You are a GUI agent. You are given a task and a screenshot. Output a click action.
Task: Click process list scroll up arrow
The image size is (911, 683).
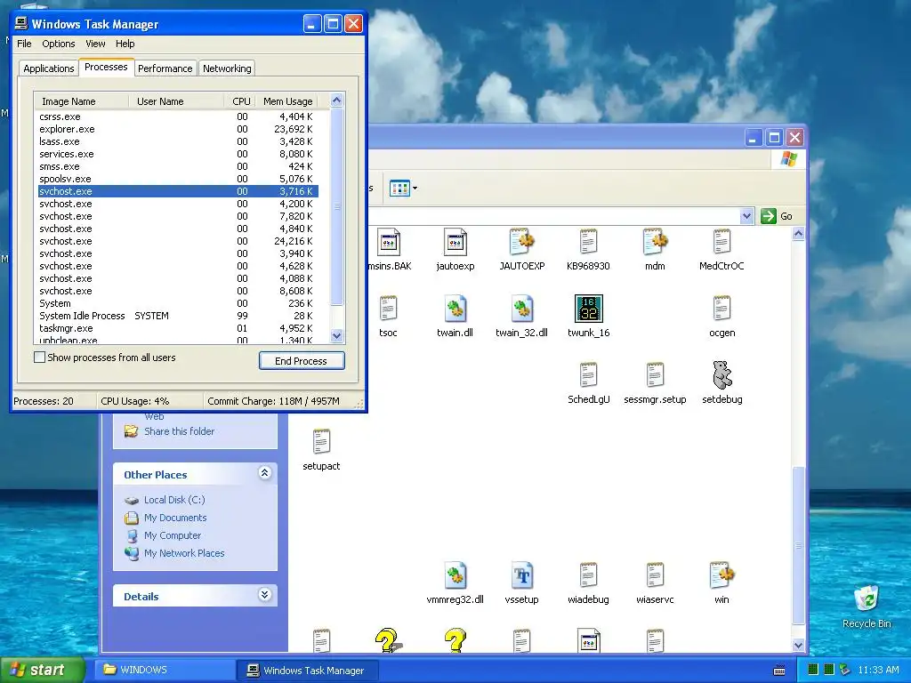click(336, 100)
